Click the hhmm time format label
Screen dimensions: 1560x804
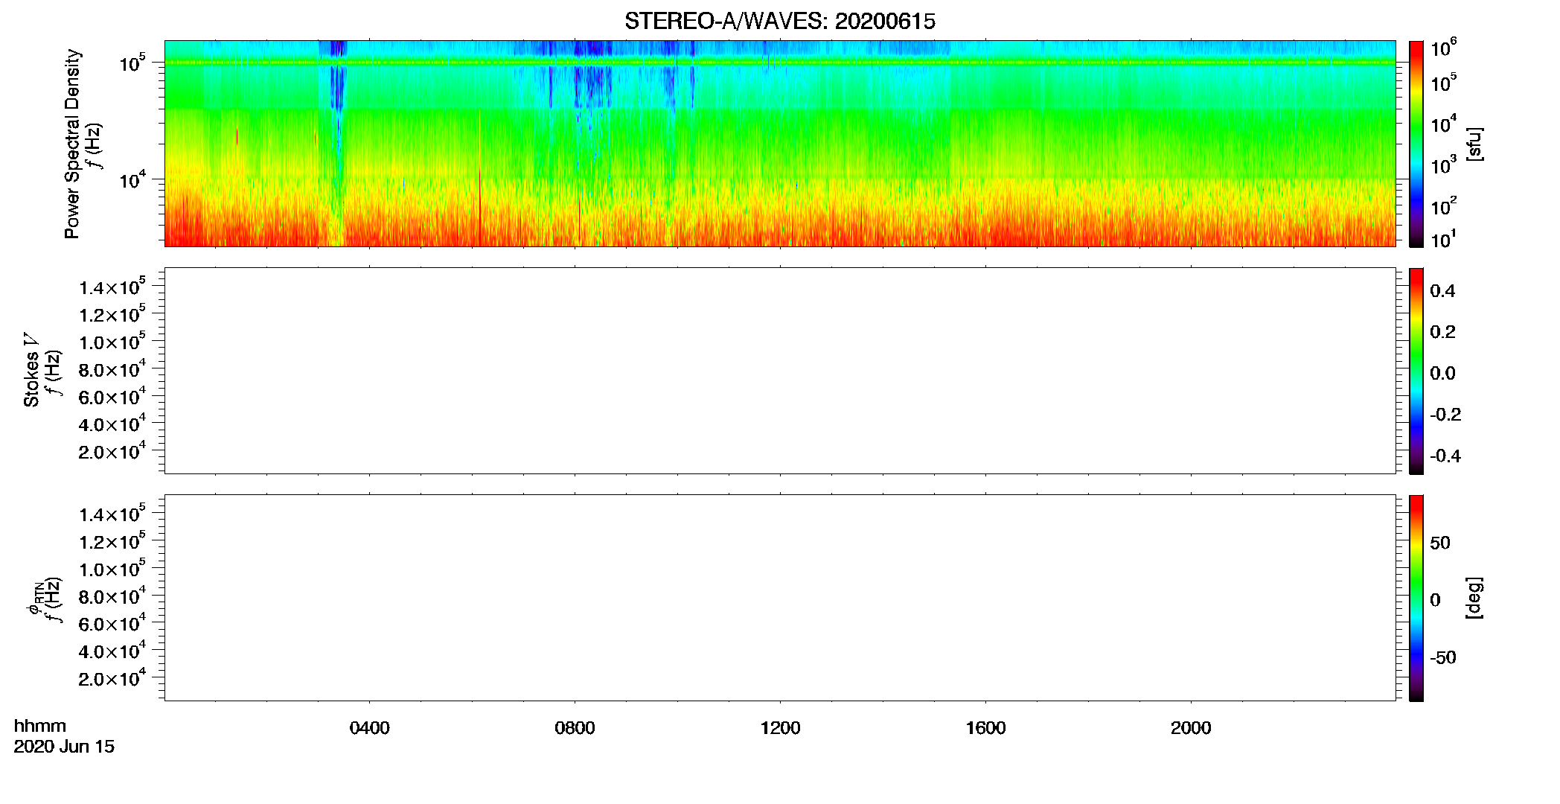(40, 727)
